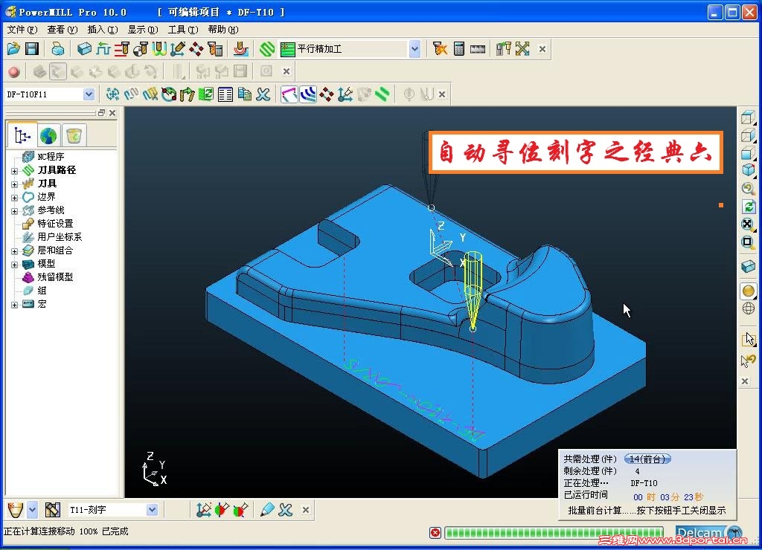Click the blue delete X icon in toolpath toolbar
Viewport: 762px width, 550px height.
[x=263, y=94]
